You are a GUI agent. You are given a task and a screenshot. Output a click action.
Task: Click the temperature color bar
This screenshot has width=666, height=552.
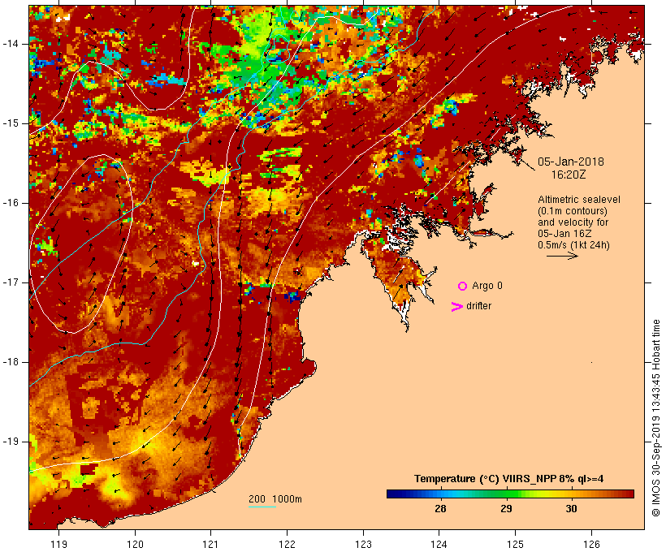coord(510,494)
